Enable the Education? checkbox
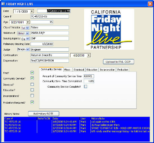 coord(32,90)
